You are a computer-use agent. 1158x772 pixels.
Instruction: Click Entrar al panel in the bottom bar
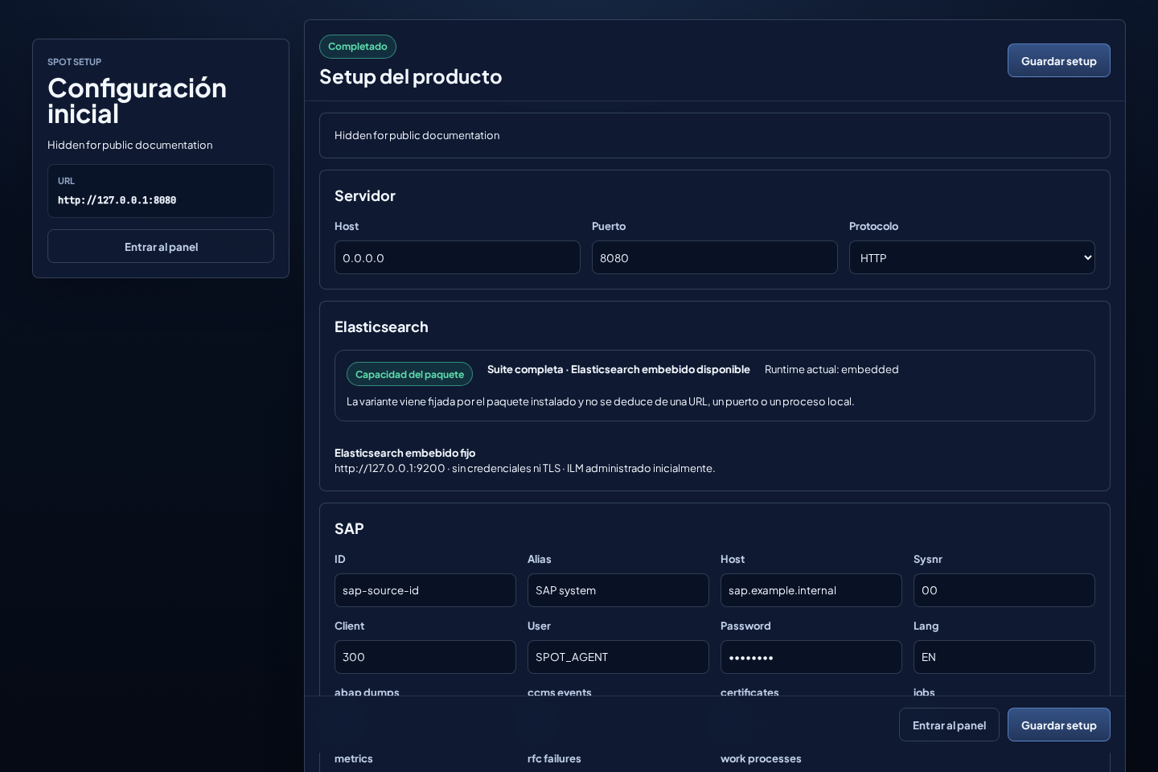tap(949, 725)
